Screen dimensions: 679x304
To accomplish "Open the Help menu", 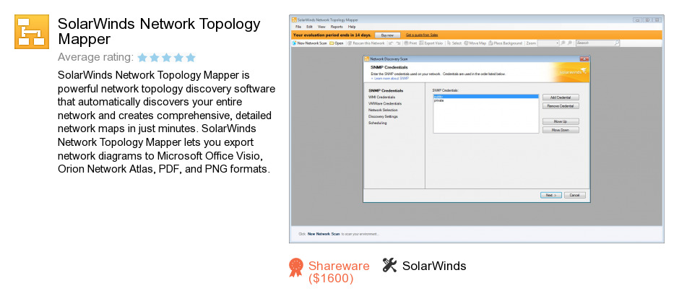I will 352,27.
